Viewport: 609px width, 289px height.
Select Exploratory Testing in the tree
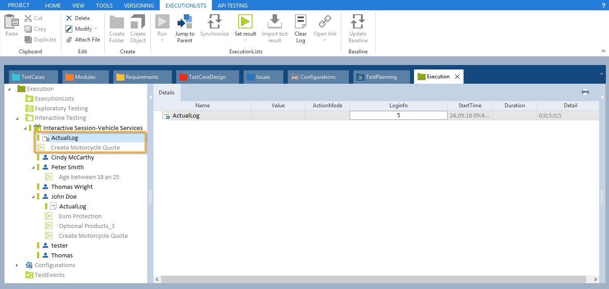pyautogui.click(x=61, y=109)
